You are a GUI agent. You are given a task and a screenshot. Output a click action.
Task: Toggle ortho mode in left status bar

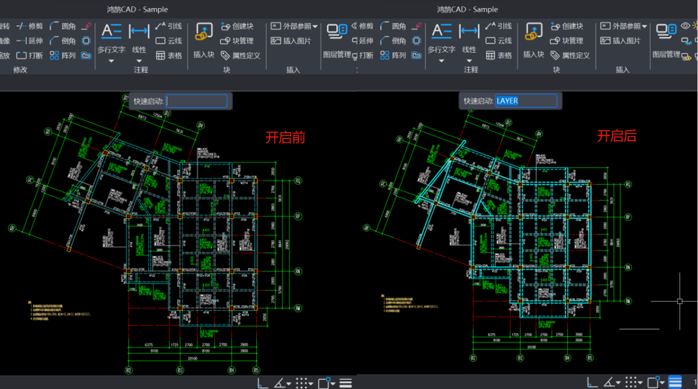(263, 384)
